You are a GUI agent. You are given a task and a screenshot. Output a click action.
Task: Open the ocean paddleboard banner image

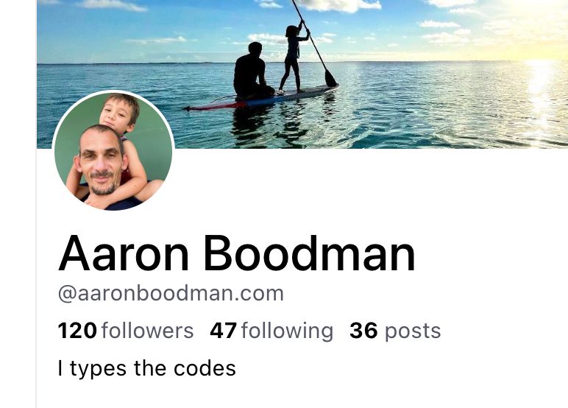pos(302,74)
